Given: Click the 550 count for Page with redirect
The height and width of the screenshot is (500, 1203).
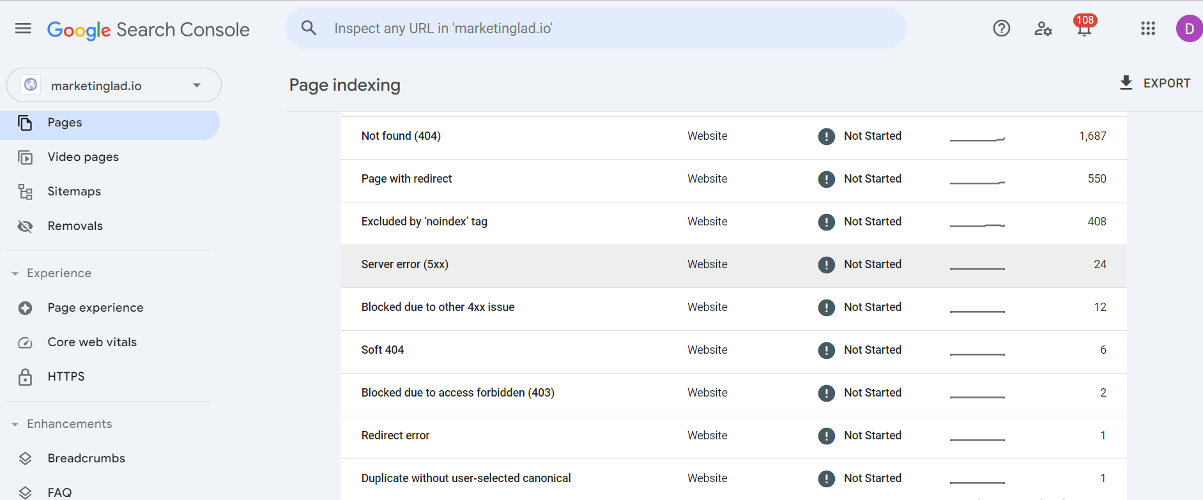Looking at the screenshot, I should pos(1097,179).
